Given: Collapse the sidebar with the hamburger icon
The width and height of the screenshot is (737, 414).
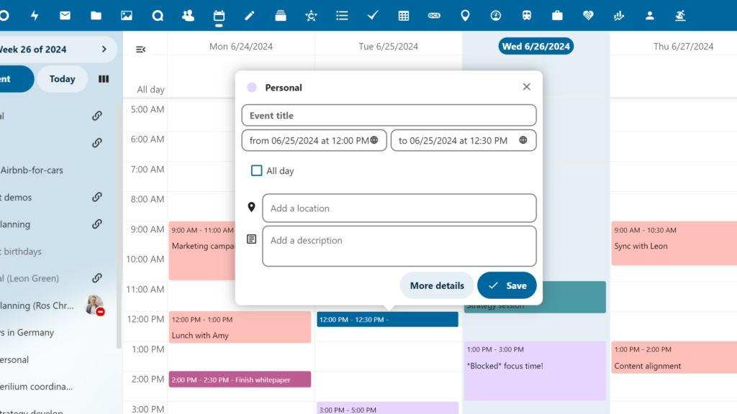Looking at the screenshot, I should click(141, 49).
